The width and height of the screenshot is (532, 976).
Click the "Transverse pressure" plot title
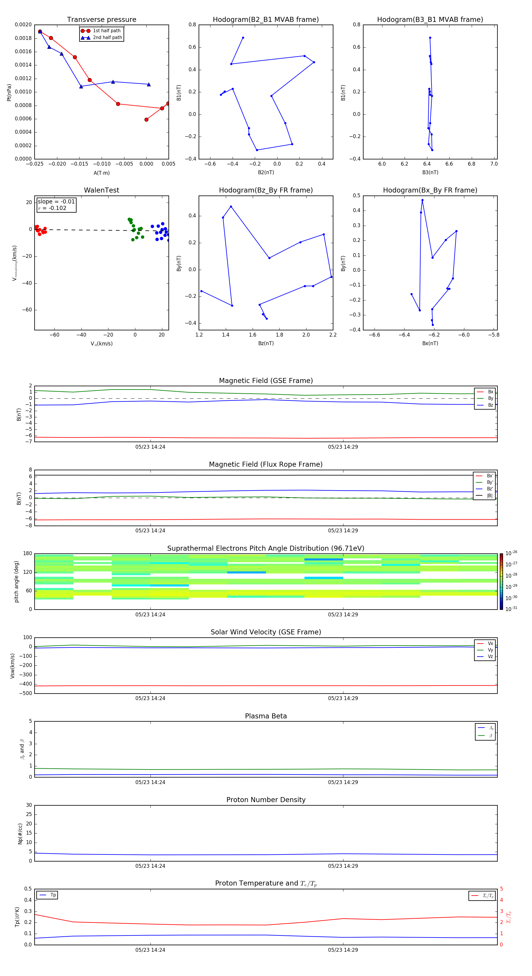tap(101, 20)
